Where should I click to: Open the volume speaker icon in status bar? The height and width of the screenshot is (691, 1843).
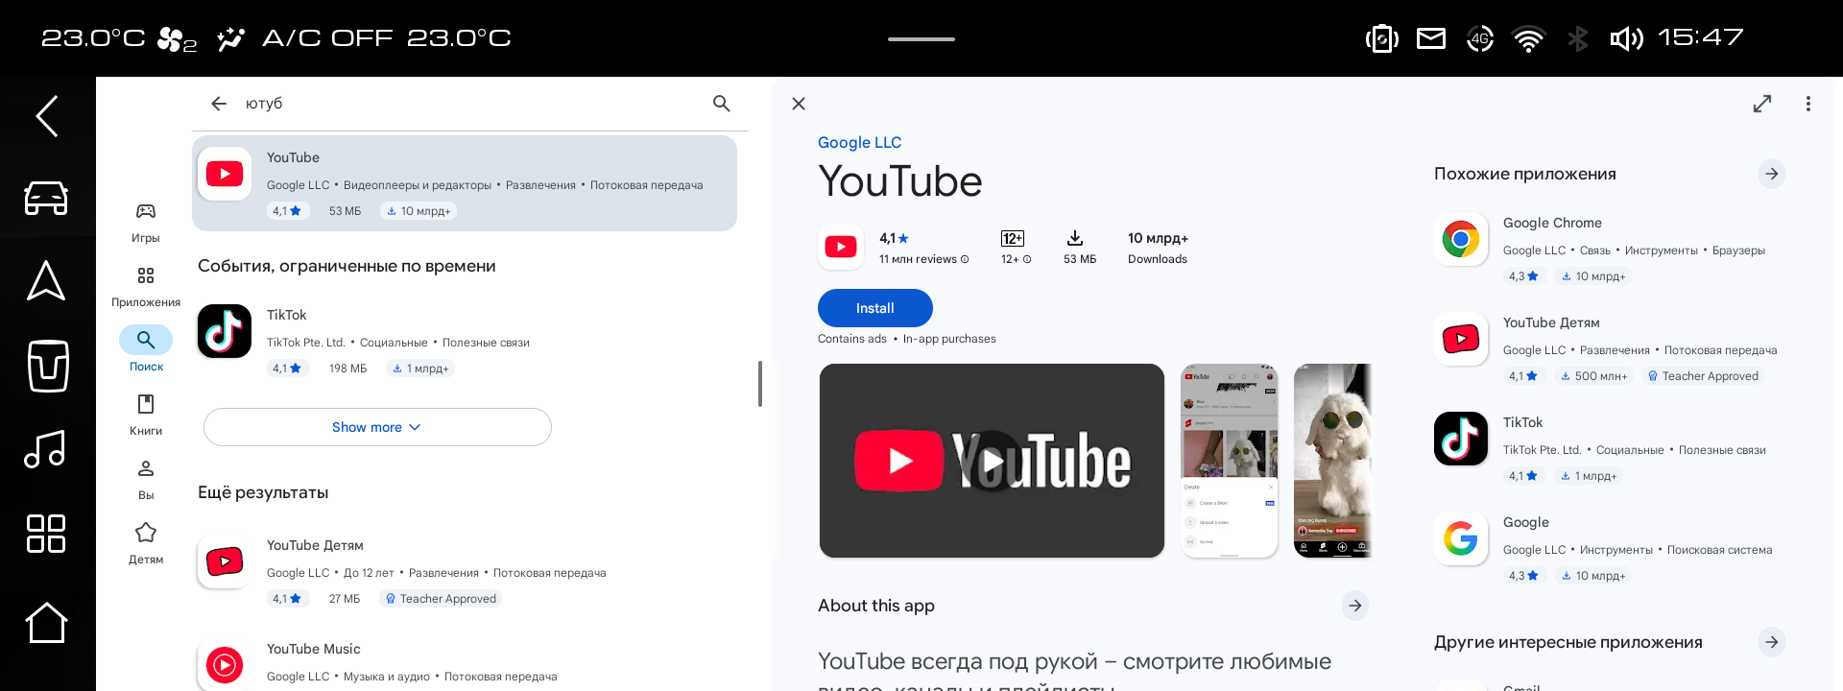pyautogui.click(x=1626, y=38)
